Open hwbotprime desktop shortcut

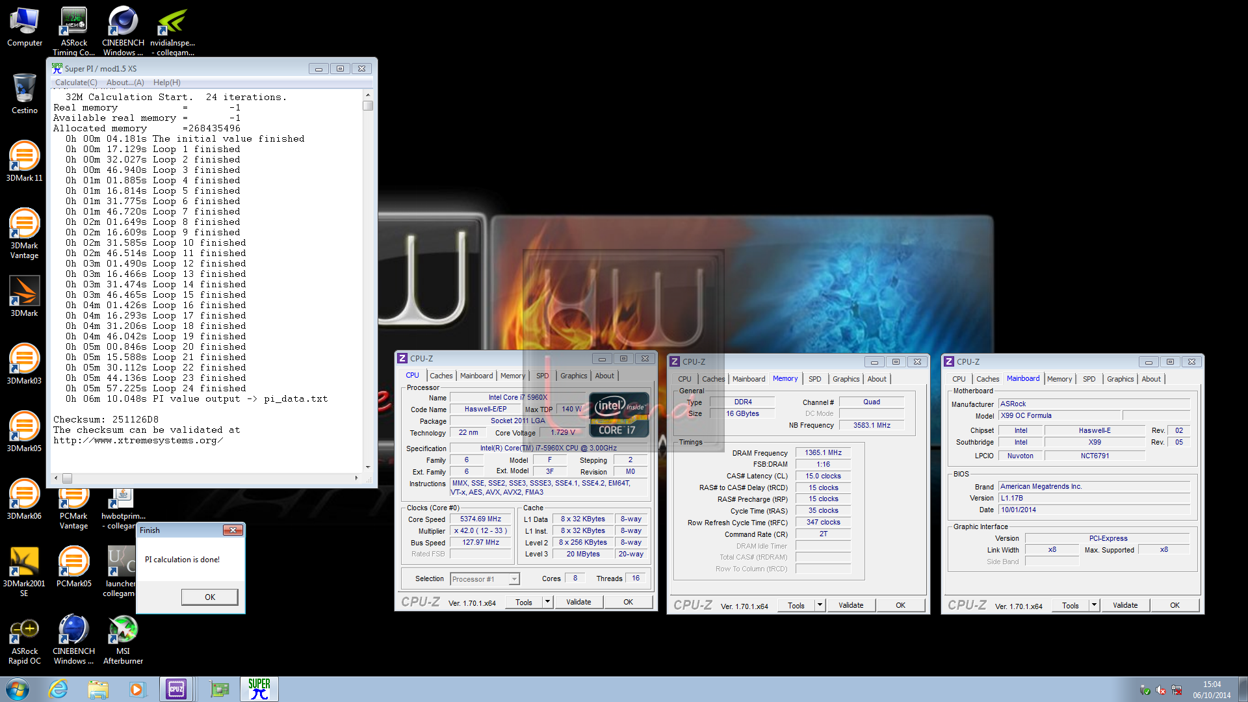click(x=123, y=508)
